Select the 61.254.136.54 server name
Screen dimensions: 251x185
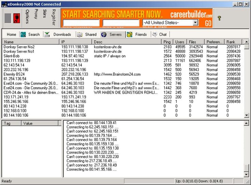(x=15, y=79)
